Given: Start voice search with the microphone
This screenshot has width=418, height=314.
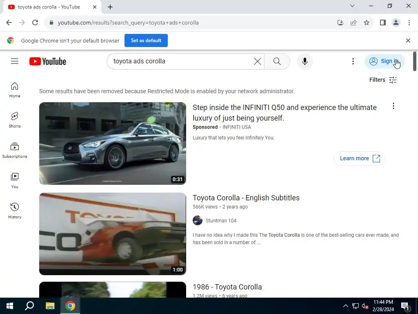Looking at the screenshot, I should point(305,61).
